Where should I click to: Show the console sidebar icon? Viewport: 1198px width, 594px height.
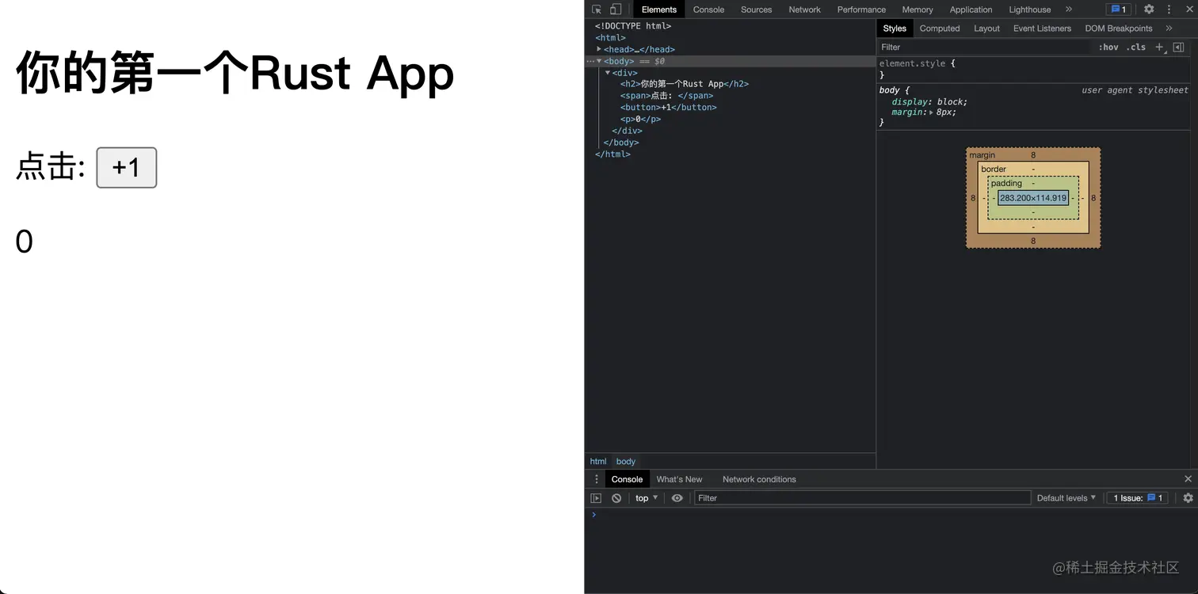coord(596,498)
